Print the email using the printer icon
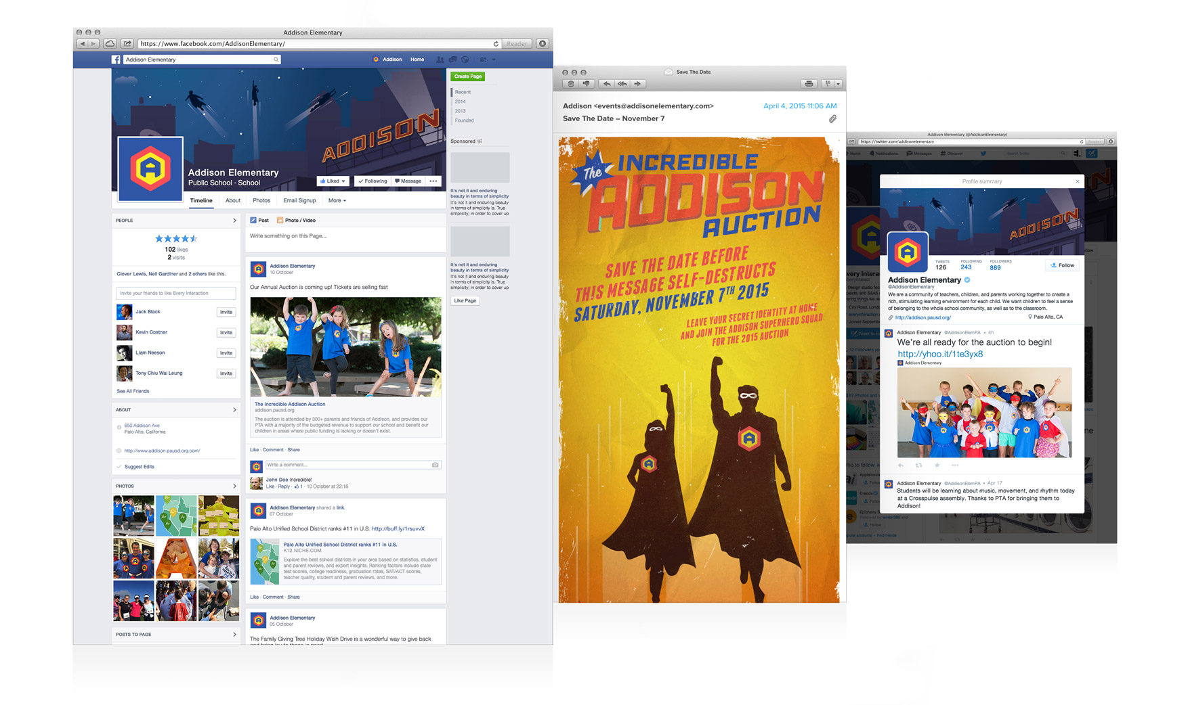1188x705 pixels. [809, 84]
